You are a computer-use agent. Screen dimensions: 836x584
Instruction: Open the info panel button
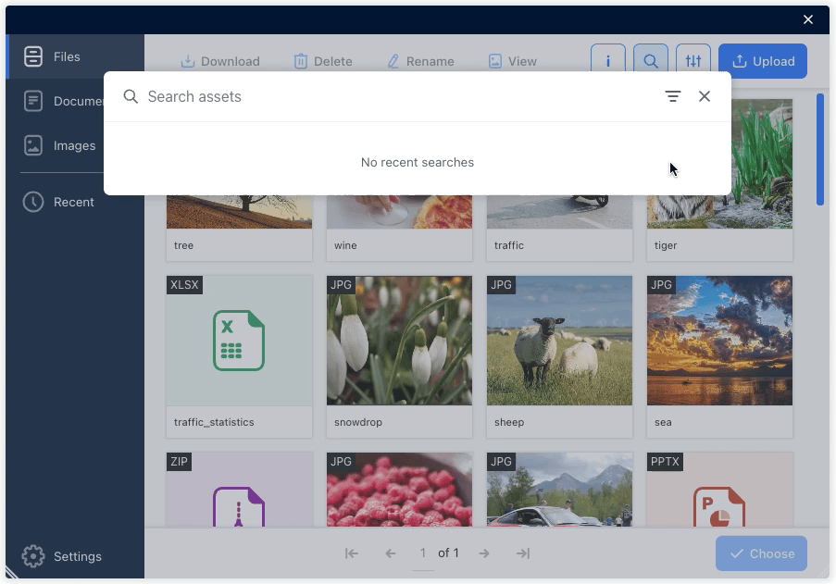[x=608, y=61]
